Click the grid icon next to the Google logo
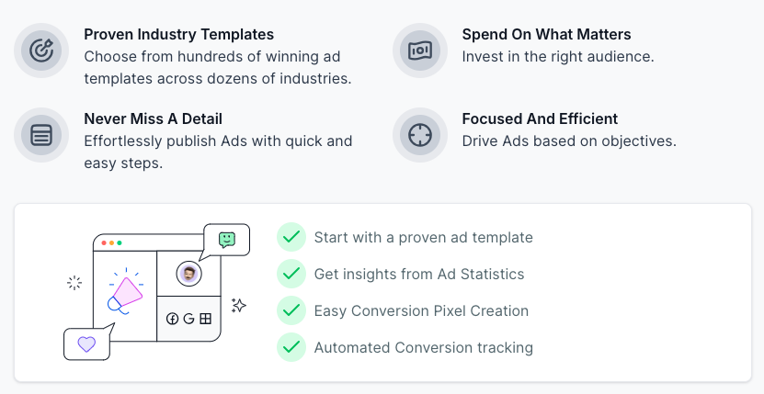764x394 pixels. click(206, 319)
